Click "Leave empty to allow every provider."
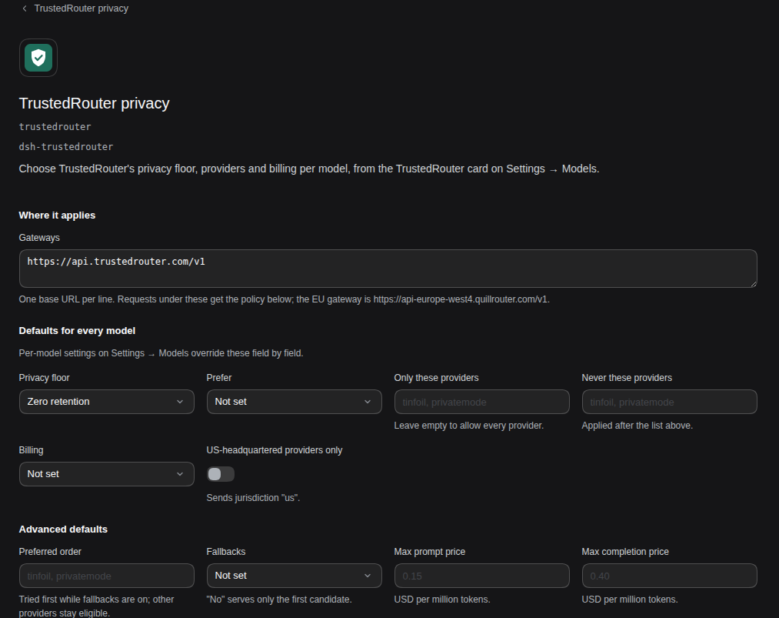 469,426
